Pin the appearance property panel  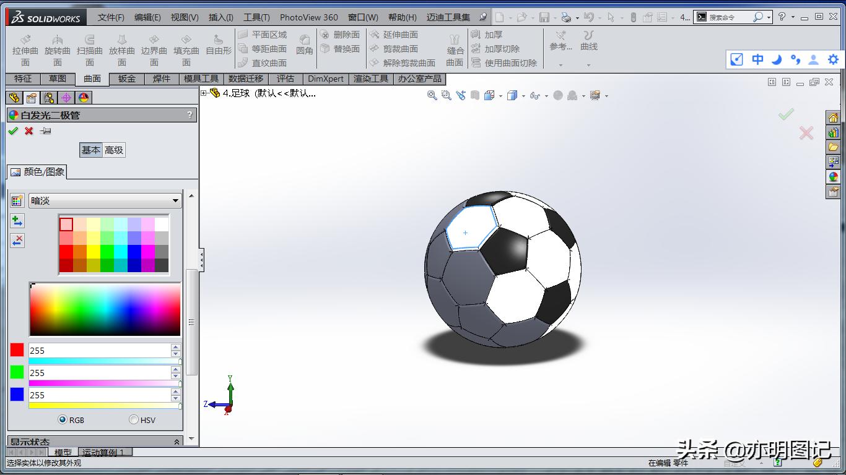coord(45,131)
